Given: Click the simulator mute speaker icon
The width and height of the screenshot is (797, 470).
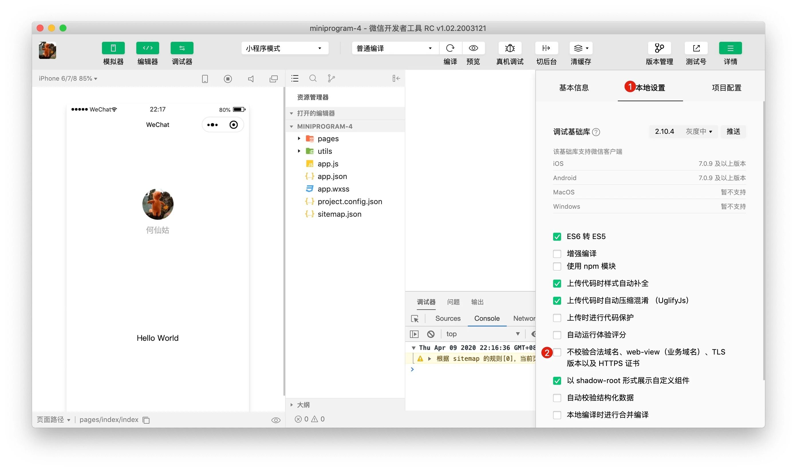Looking at the screenshot, I should point(250,79).
